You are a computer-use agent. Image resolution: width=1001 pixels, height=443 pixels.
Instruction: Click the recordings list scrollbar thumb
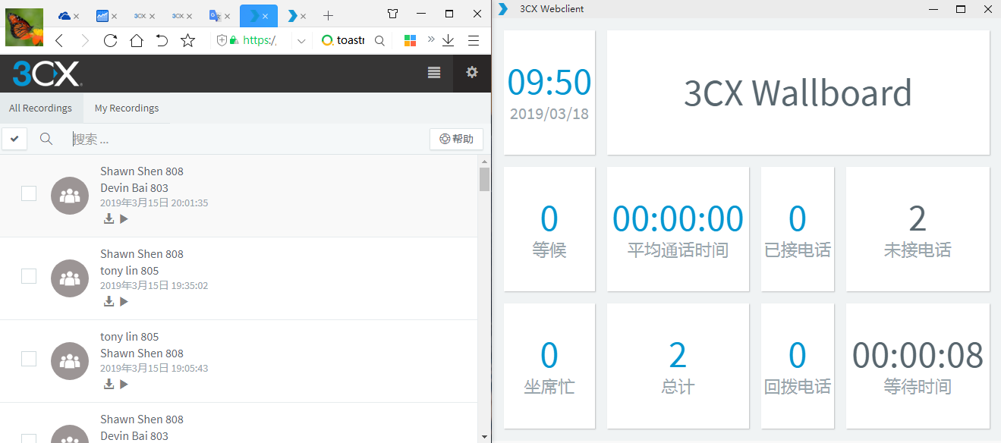point(485,179)
